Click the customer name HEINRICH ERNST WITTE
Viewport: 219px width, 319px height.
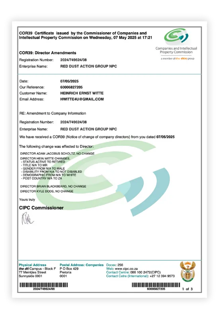[x=82, y=93]
